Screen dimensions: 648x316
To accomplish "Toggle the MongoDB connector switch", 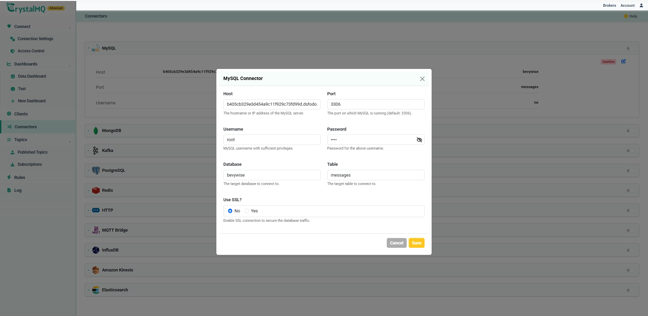I will 630,131.
